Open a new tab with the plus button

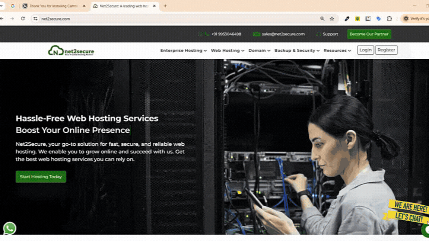(165, 6)
